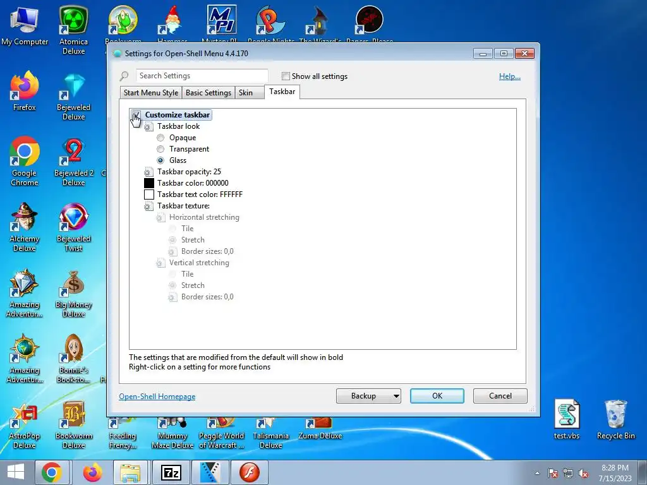647x485 pixels.
Task: Visit the Open-Shell Homepage link
Action: point(157,397)
